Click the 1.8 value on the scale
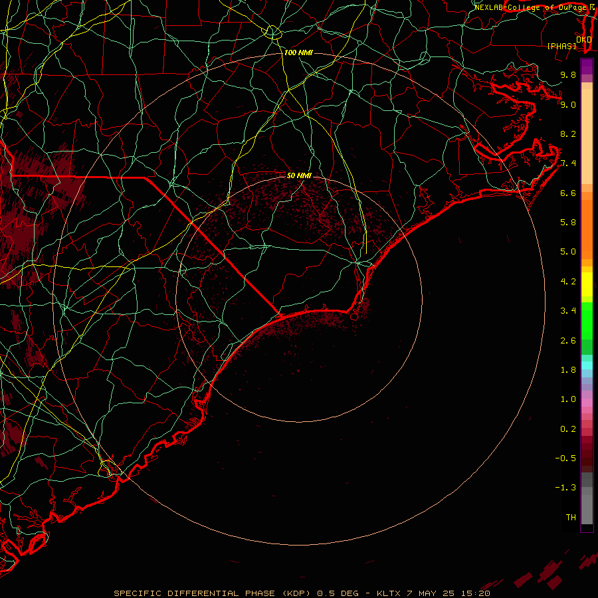This screenshot has height=598, width=598. (568, 370)
